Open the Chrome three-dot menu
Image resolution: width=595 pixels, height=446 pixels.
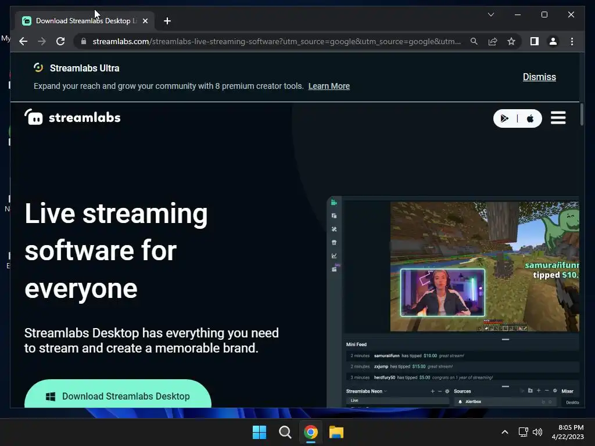(572, 41)
